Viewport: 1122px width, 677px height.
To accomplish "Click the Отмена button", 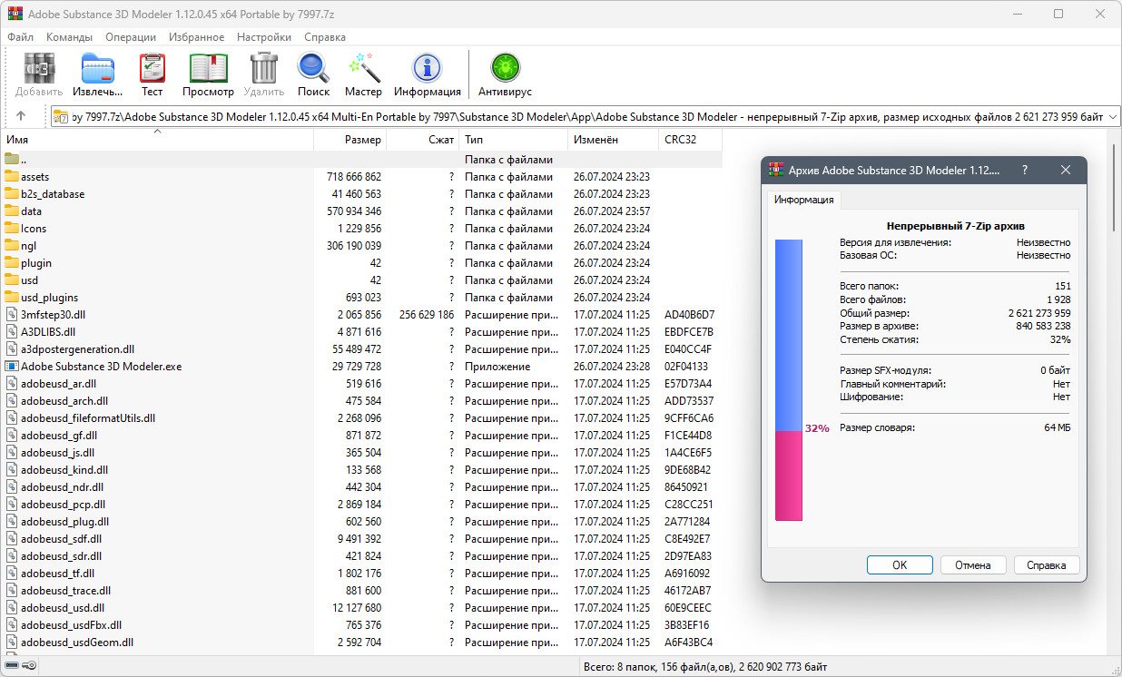I will coord(972,564).
